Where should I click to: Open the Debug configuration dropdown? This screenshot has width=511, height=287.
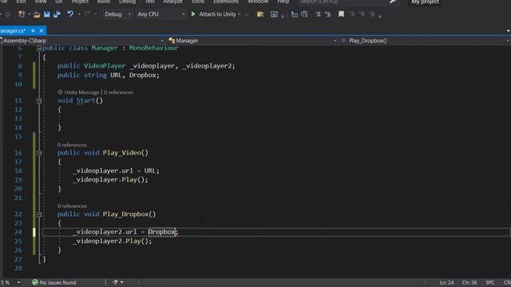(117, 14)
